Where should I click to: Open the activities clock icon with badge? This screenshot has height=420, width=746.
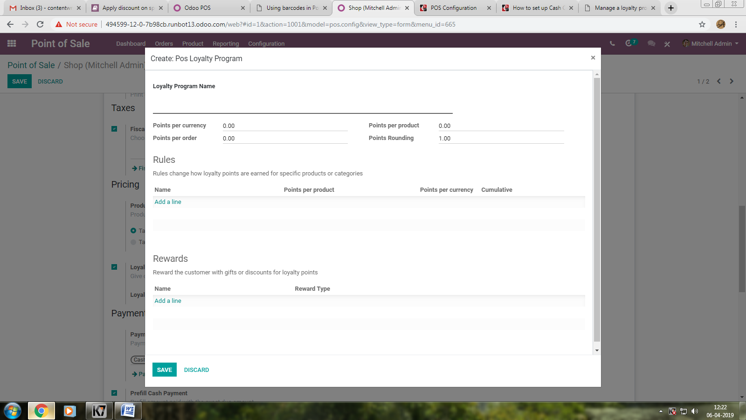(x=630, y=43)
